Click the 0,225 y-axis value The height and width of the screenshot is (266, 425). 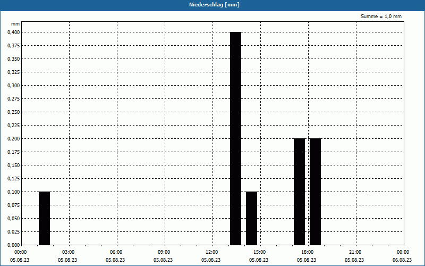point(14,126)
